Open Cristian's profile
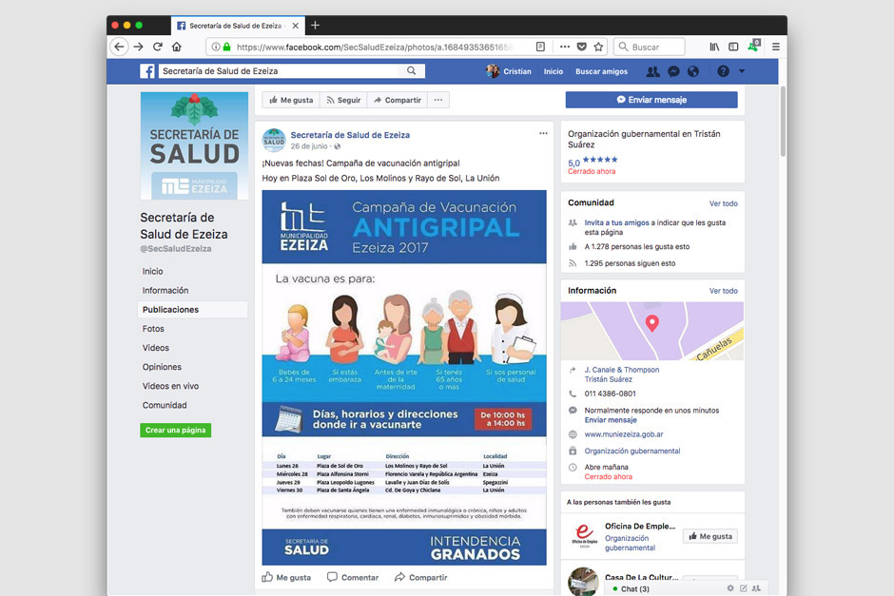The image size is (894, 596). [509, 71]
